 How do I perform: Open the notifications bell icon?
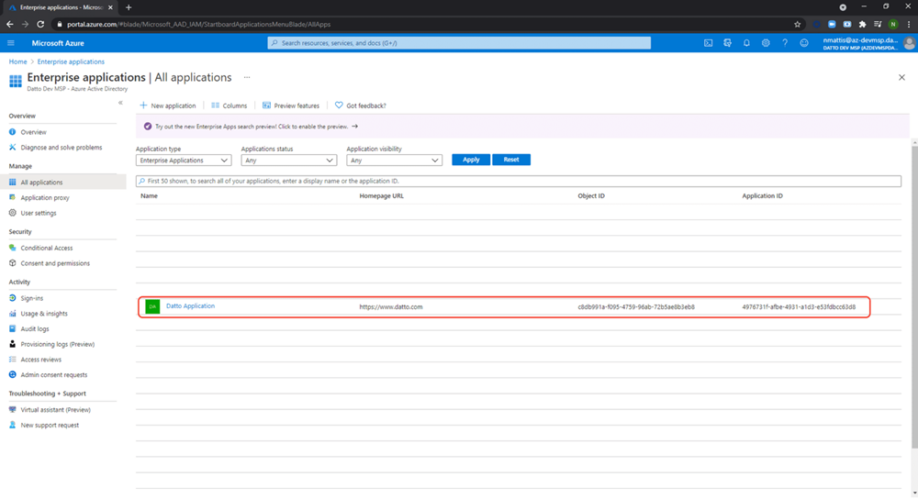pyautogui.click(x=746, y=43)
